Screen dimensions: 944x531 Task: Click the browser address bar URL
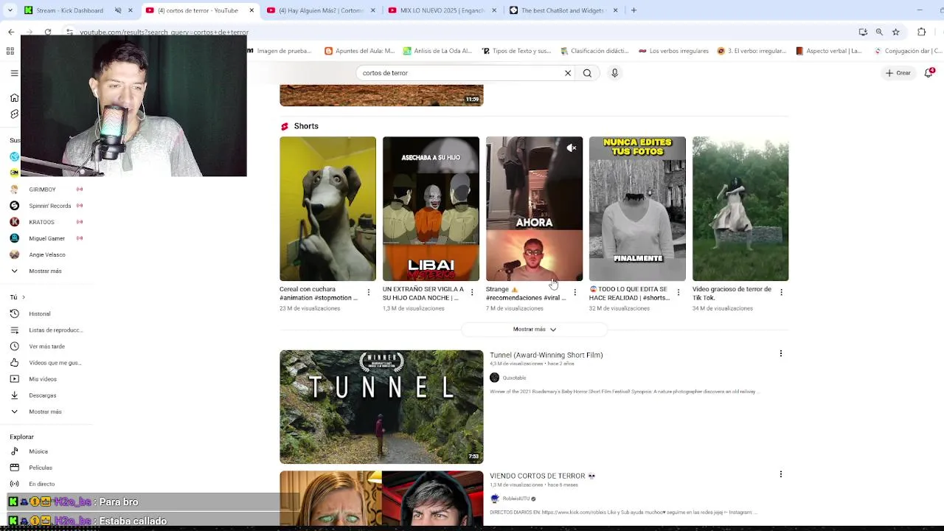tap(164, 32)
